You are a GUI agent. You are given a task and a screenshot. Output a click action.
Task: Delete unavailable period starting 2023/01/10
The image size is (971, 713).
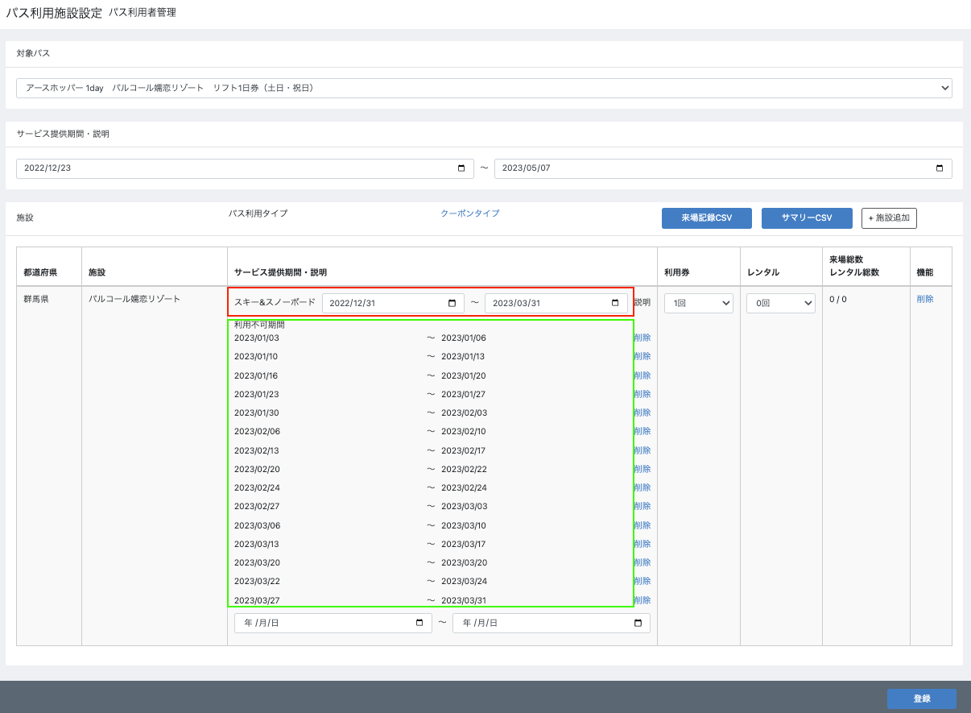[643, 356]
